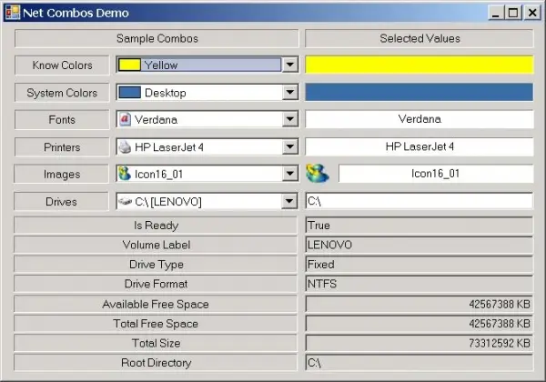Click the drive icon beside C:\ [LENOVO]

click(125, 201)
